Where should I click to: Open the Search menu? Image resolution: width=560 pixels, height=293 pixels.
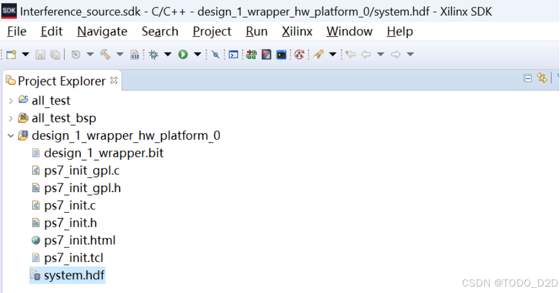click(x=160, y=31)
